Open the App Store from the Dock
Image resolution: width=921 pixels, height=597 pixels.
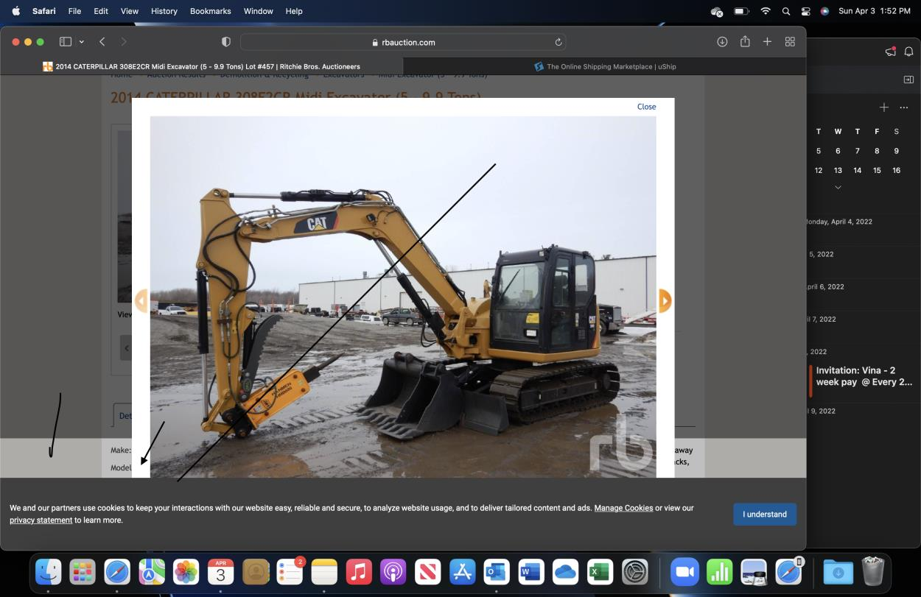(x=463, y=572)
